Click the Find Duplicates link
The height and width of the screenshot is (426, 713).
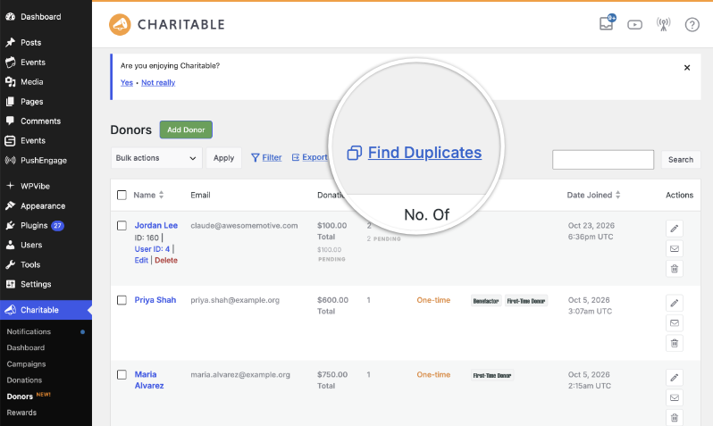[415, 153]
